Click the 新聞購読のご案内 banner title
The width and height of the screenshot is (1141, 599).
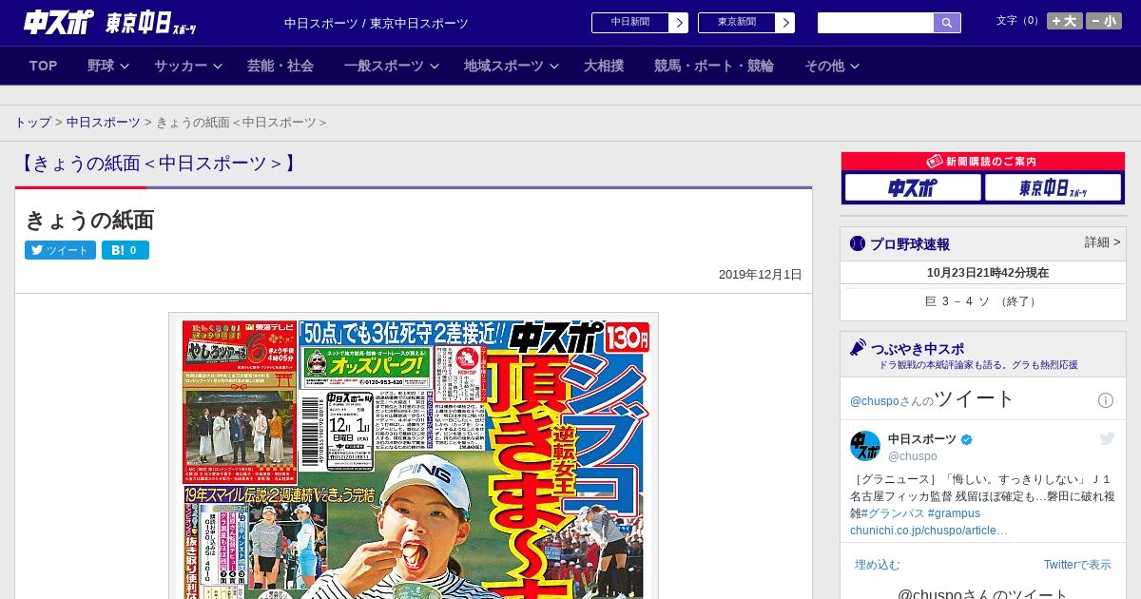coord(982,162)
